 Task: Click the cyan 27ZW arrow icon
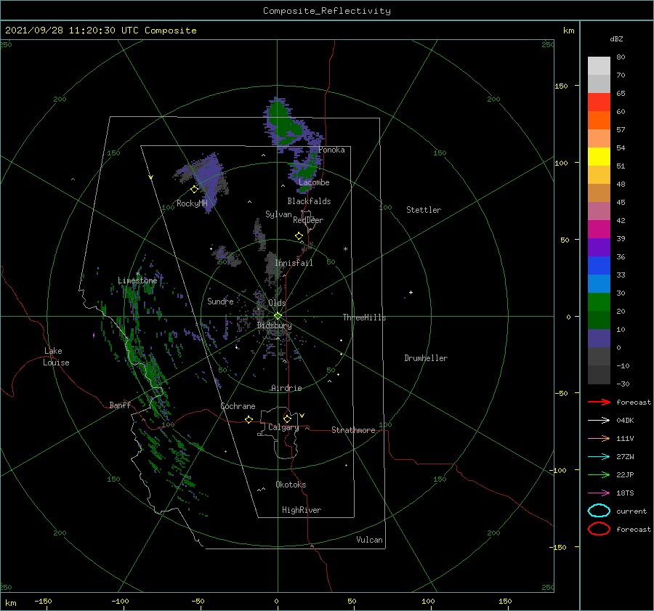599,457
